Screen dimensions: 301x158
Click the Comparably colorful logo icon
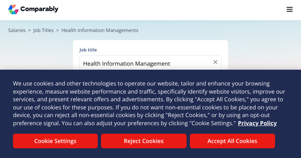[x=13, y=9]
